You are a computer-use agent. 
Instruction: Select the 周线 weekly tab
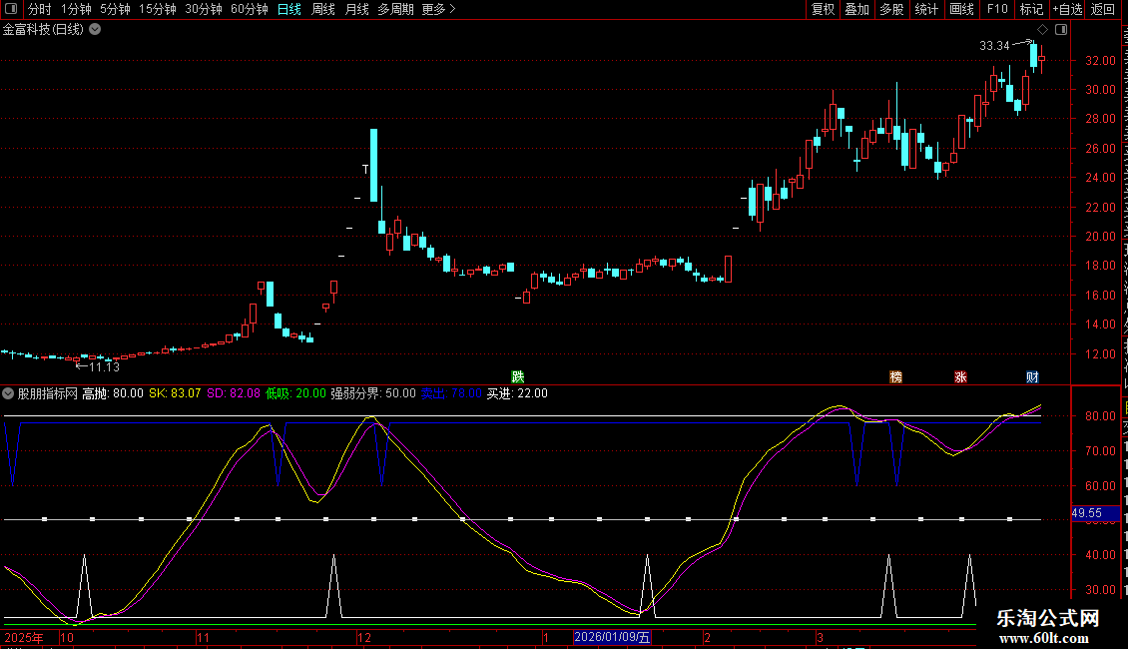[323, 9]
